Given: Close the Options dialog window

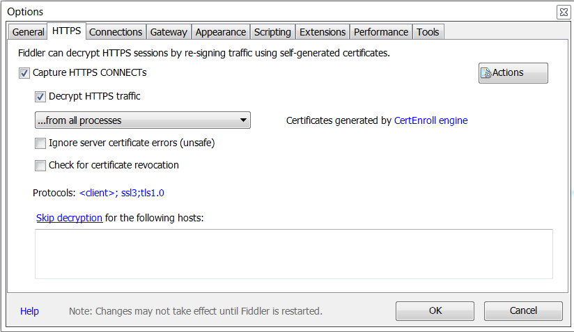Looking at the screenshot, I should pyautogui.click(x=563, y=12).
